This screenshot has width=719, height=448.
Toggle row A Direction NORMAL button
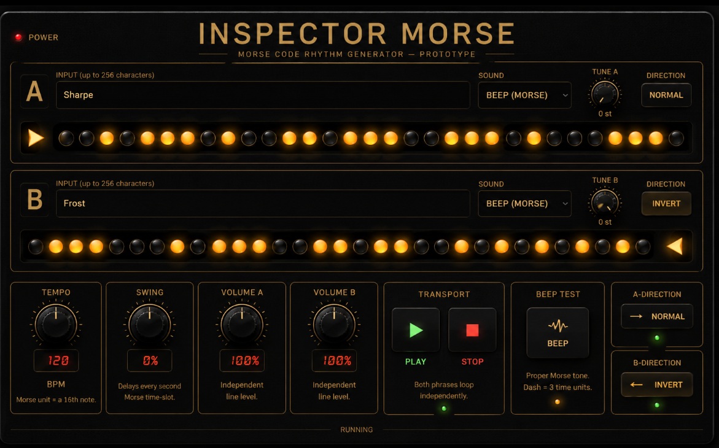(666, 95)
